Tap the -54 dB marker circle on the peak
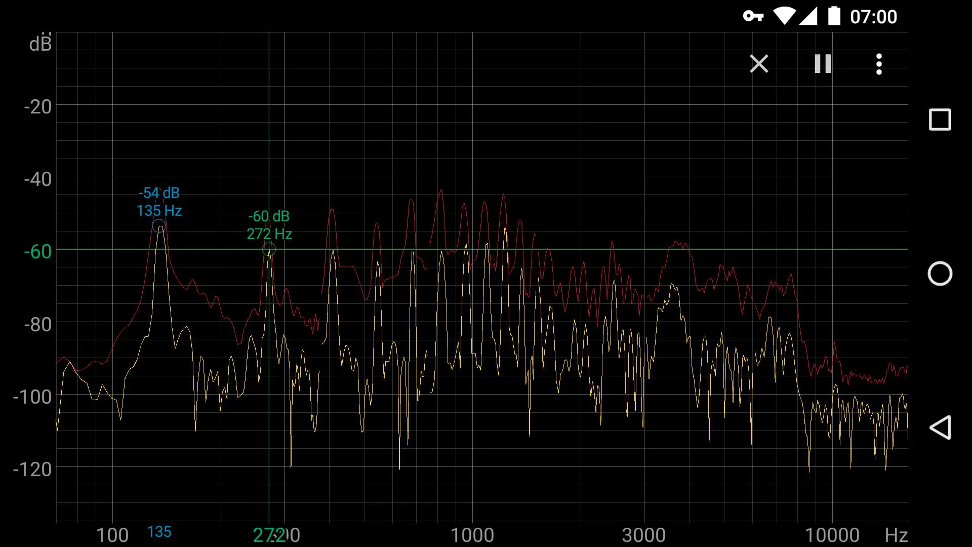Screen dimensions: 972x547 [159, 226]
